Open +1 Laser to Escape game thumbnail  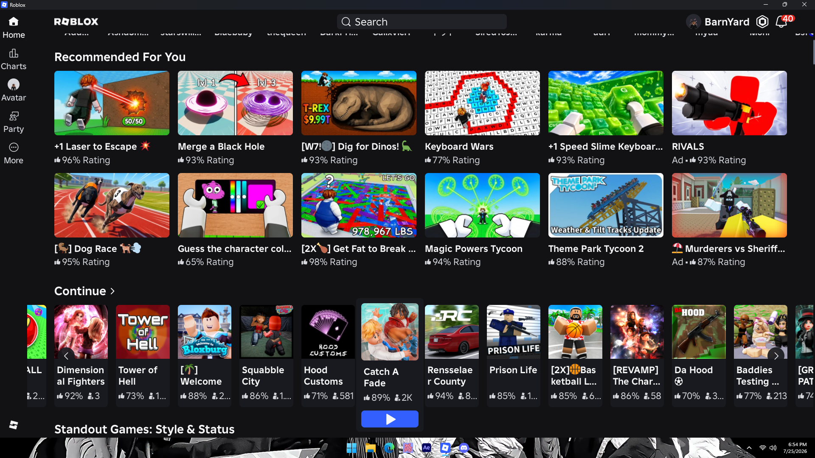coord(112,103)
